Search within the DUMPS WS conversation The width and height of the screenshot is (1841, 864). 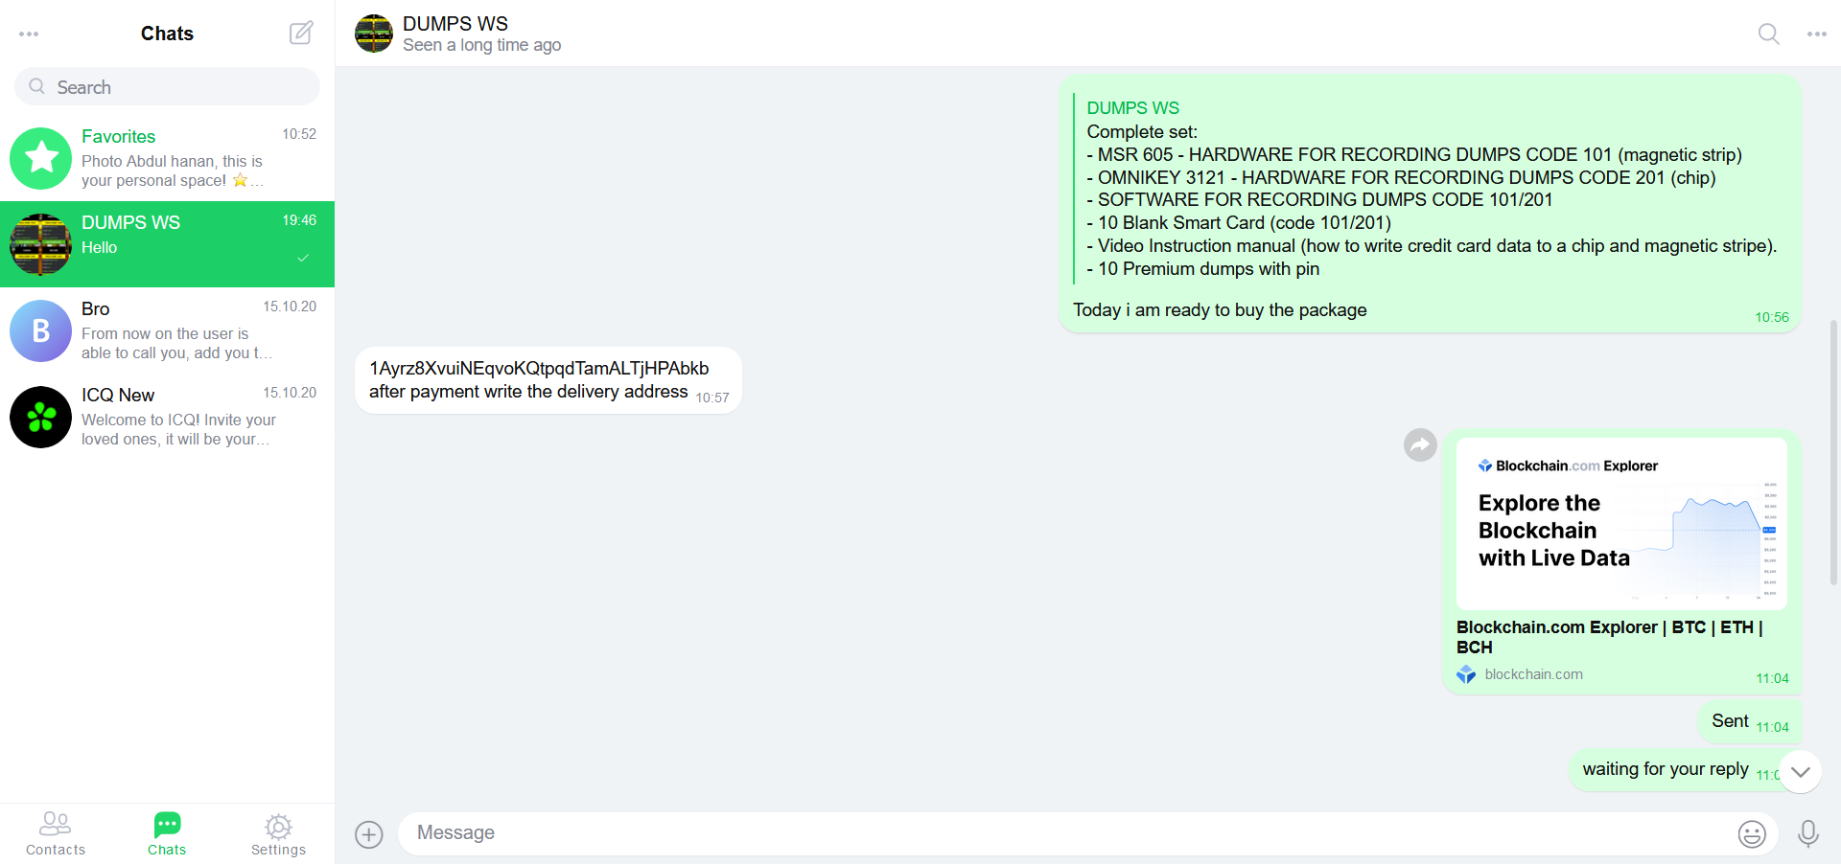coord(1768,34)
